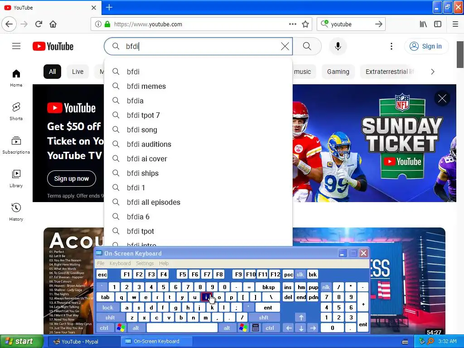This screenshot has width=464, height=348.
Task: Open Library in the YouTube sidebar
Action: coord(16,179)
